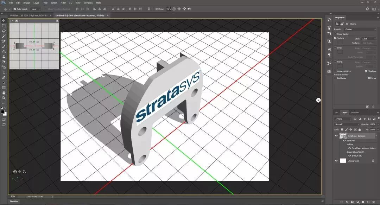
Task: Activate the 3D camera zoom icon
Action: (190, 9)
